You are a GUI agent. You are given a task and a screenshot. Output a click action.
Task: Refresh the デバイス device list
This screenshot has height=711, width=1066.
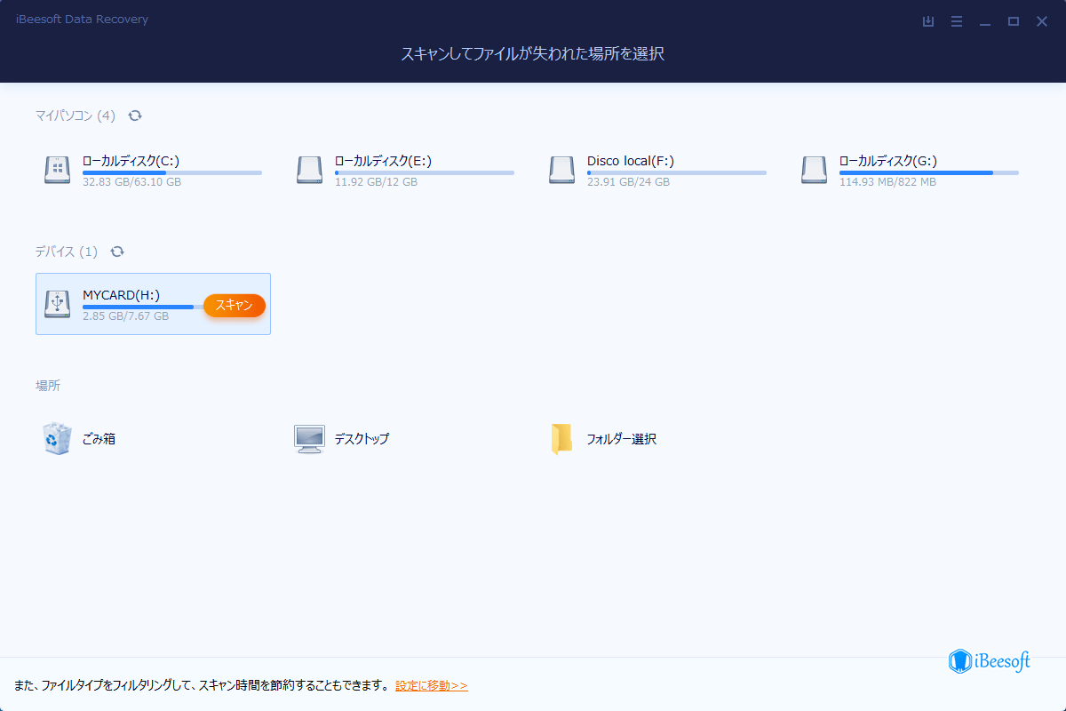tap(118, 252)
